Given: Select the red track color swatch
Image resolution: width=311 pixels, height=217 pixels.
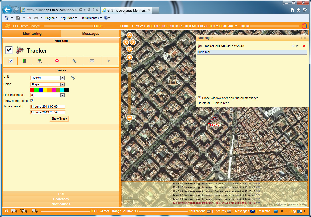Looking at the screenshot, I should click(x=32, y=90).
